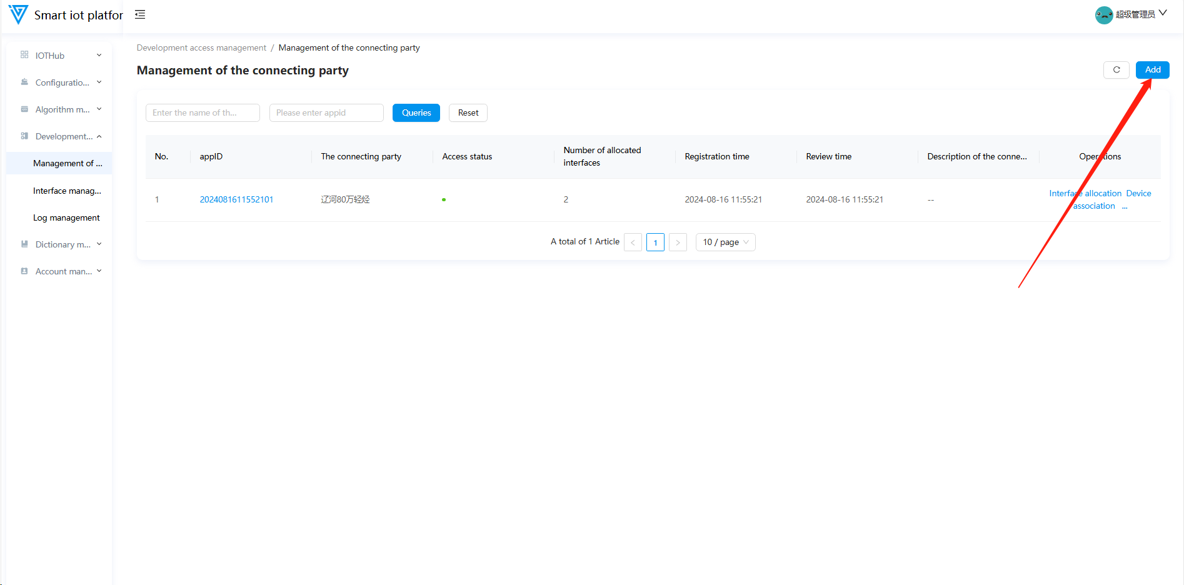Click the Queries button
Viewport: 1184px width, 585px height.
coord(416,113)
